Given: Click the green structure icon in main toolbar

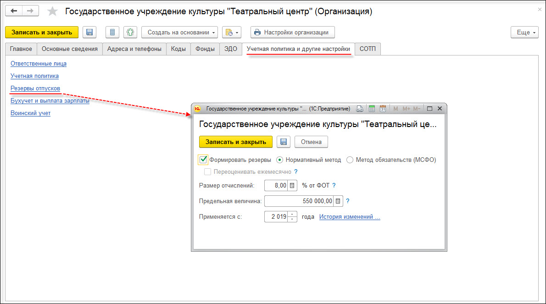Looking at the screenshot, I should click(130, 33).
